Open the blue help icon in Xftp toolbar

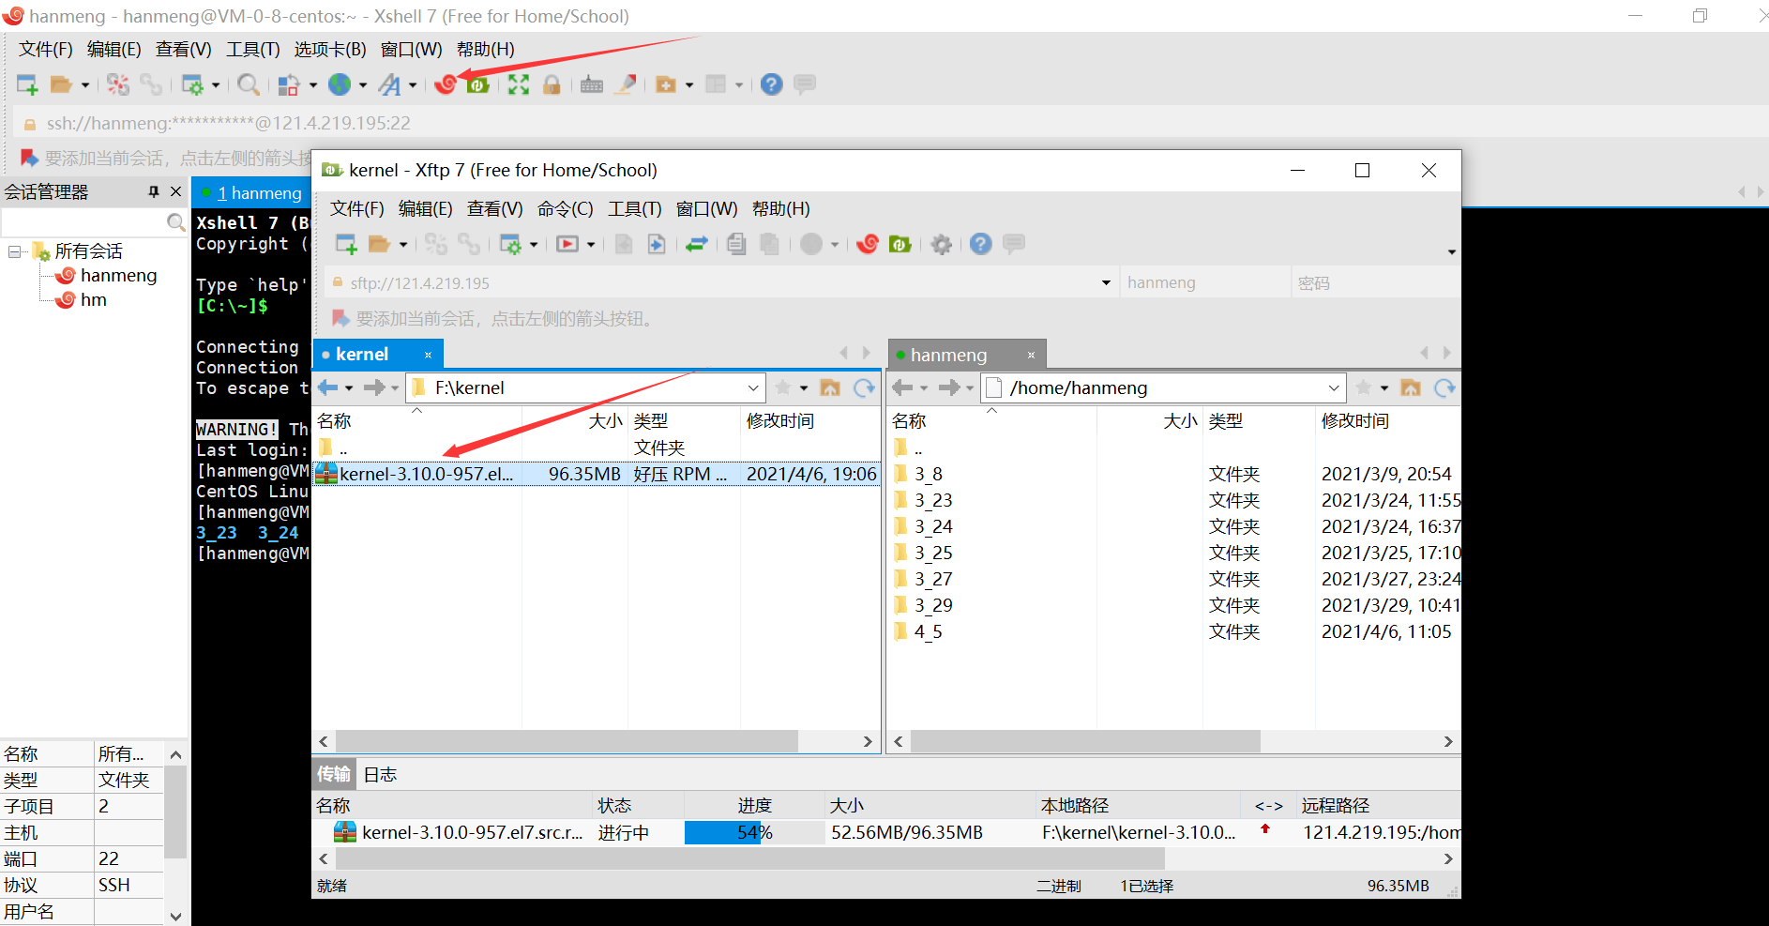coord(980,244)
